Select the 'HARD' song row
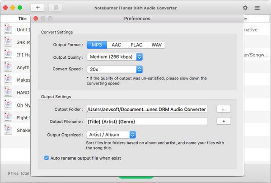 15,92
